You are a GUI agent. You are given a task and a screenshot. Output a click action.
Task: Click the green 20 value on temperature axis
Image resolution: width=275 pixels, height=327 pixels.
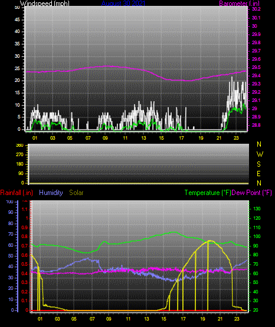click(256, 310)
